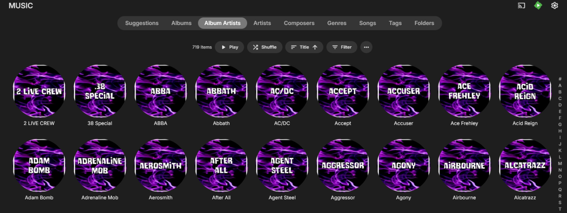Jump to letter K in alphabet picker
Image resolution: width=567 pixels, height=213 pixels.
560,150
